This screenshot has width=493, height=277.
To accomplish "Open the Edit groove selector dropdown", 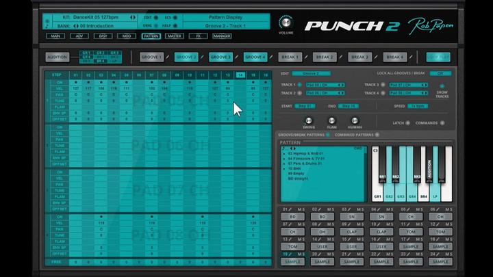I will click(311, 73).
